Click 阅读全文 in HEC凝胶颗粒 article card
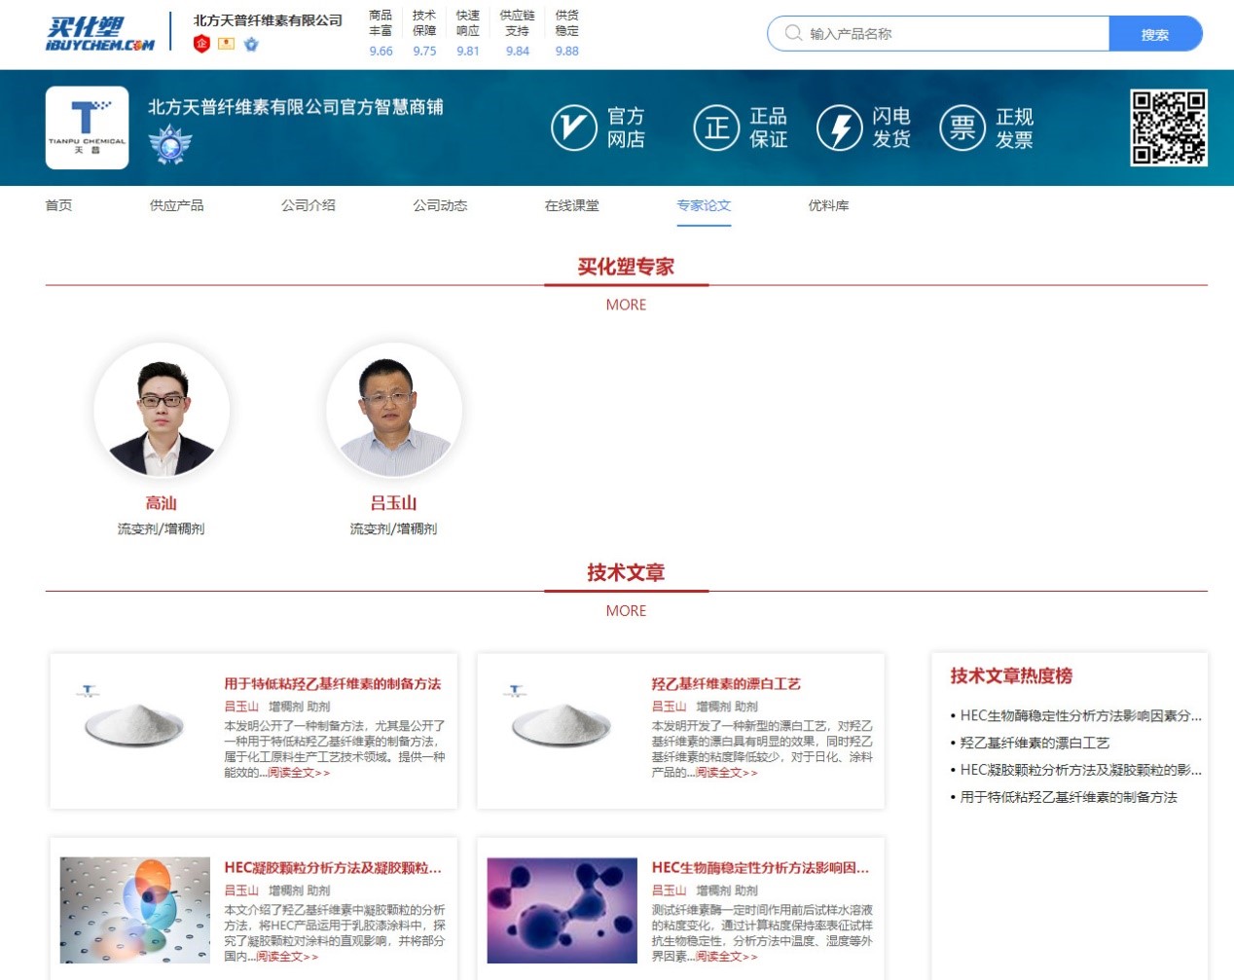 tap(287, 957)
